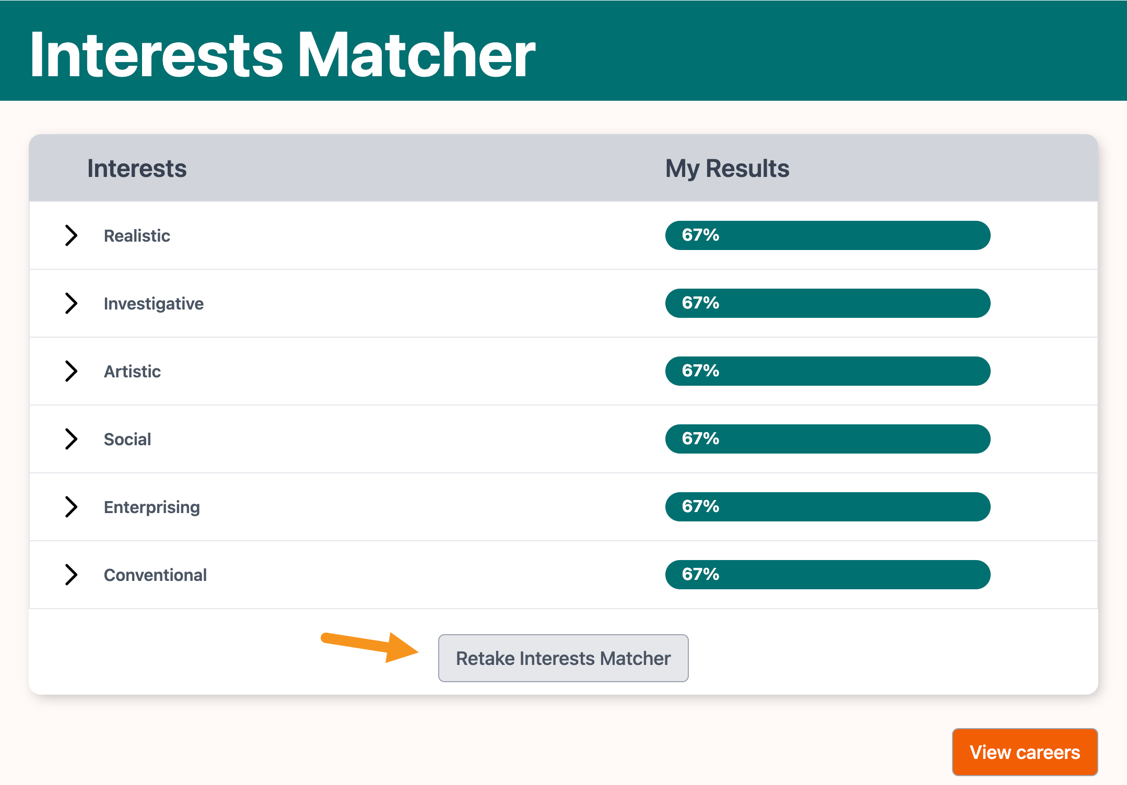Image resolution: width=1127 pixels, height=785 pixels.
Task: Click the Interests Matcher page heading
Action: 283,54
